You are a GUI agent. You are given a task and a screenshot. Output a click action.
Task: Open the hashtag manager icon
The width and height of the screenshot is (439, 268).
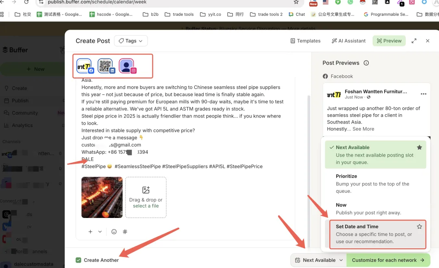point(125,231)
